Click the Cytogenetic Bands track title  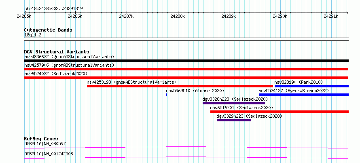click(x=48, y=30)
